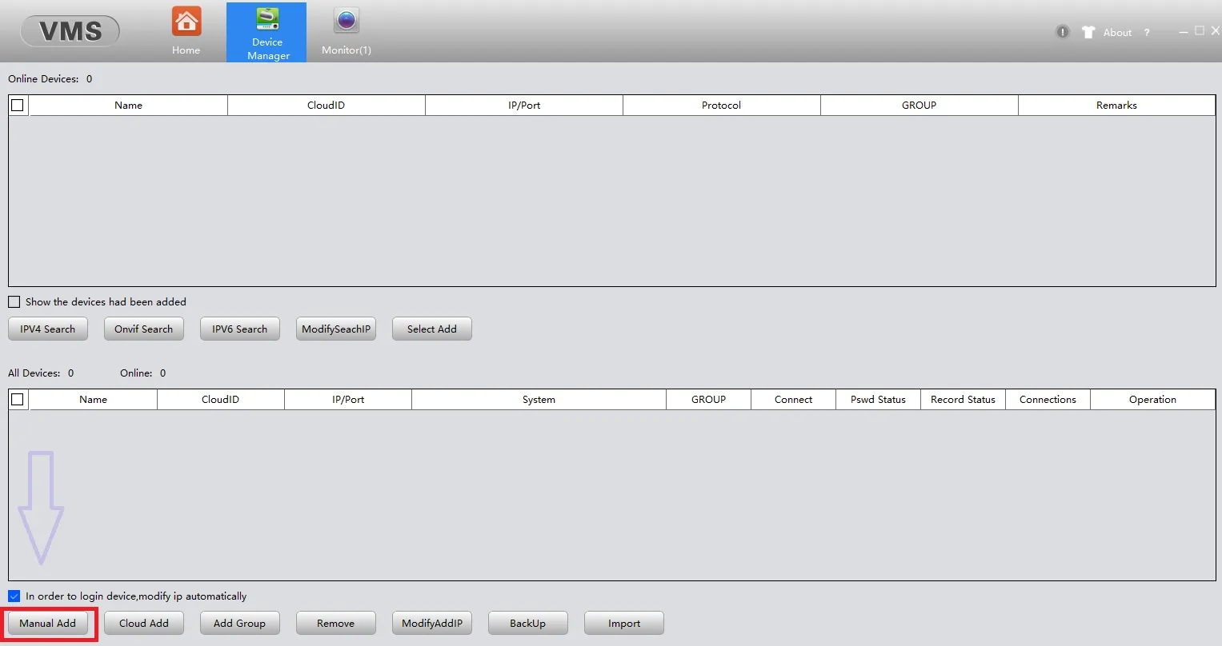Maximize the VMS window

[1199, 31]
